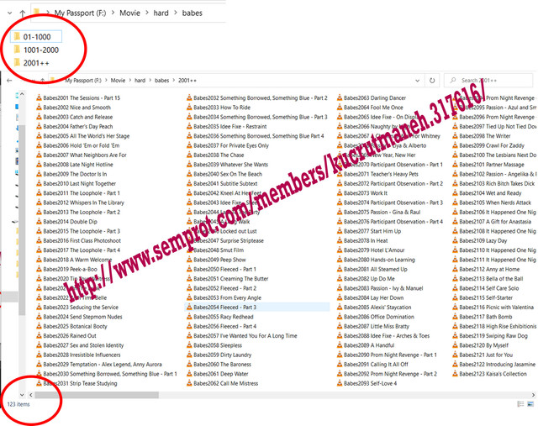The height and width of the screenshot is (426, 538).
Task: Select Babes2005 All The World's Her Stage
Action: pyautogui.click(x=83, y=136)
